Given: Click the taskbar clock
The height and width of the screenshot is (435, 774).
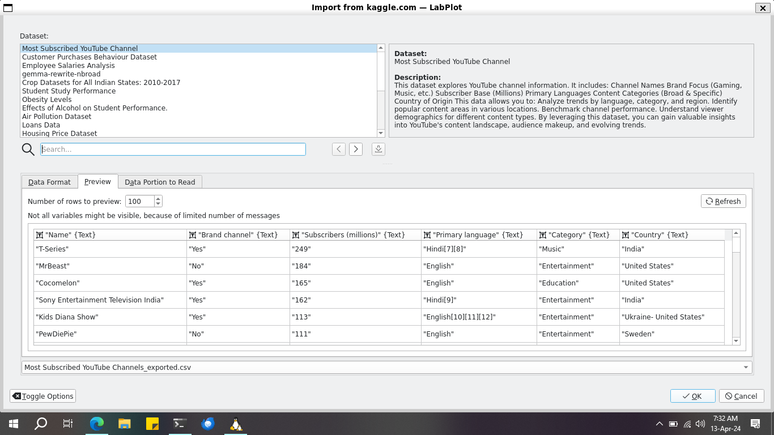Looking at the screenshot, I should [x=725, y=423].
